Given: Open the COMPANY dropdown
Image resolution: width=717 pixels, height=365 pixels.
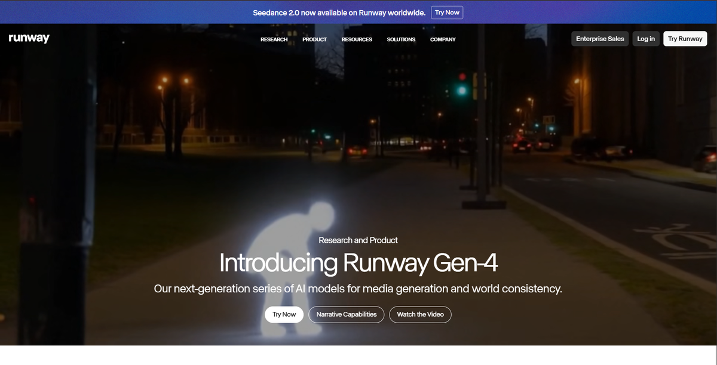Looking at the screenshot, I should pyautogui.click(x=443, y=39).
